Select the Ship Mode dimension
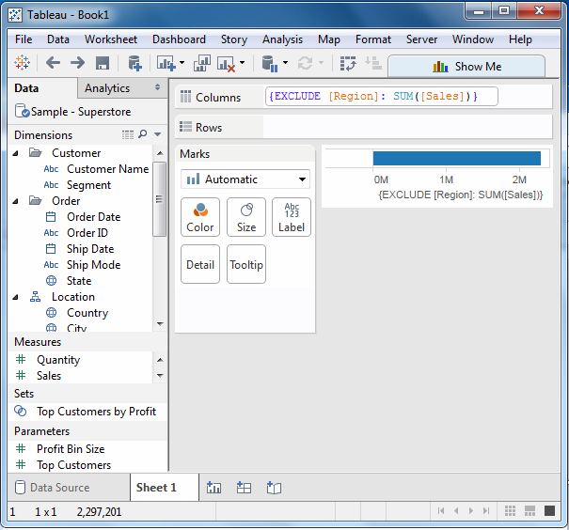 [94, 265]
